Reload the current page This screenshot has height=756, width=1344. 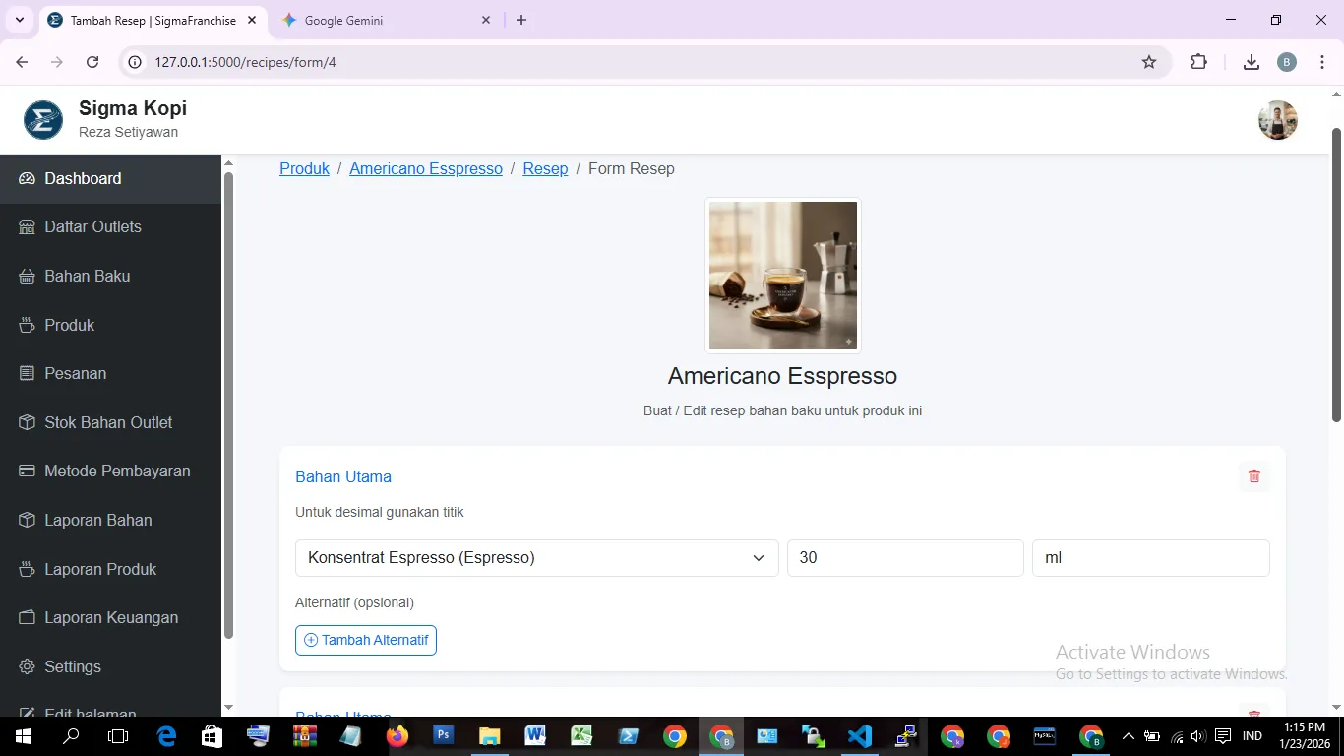point(92,62)
